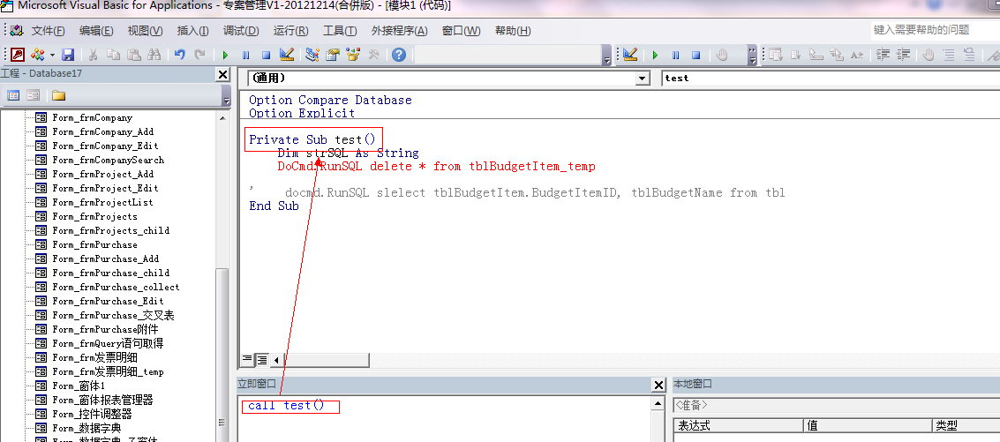Click the Parameter Info icon
The image size is (1000, 442).
tap(837, 55)
